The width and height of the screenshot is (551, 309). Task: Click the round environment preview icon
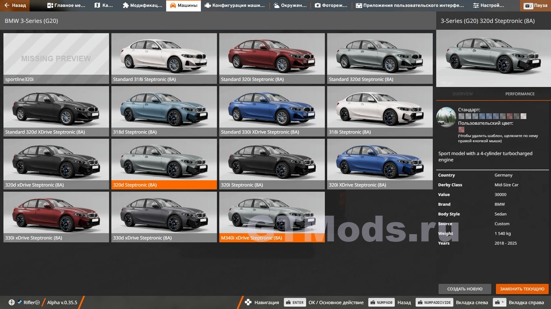(447, 117)
